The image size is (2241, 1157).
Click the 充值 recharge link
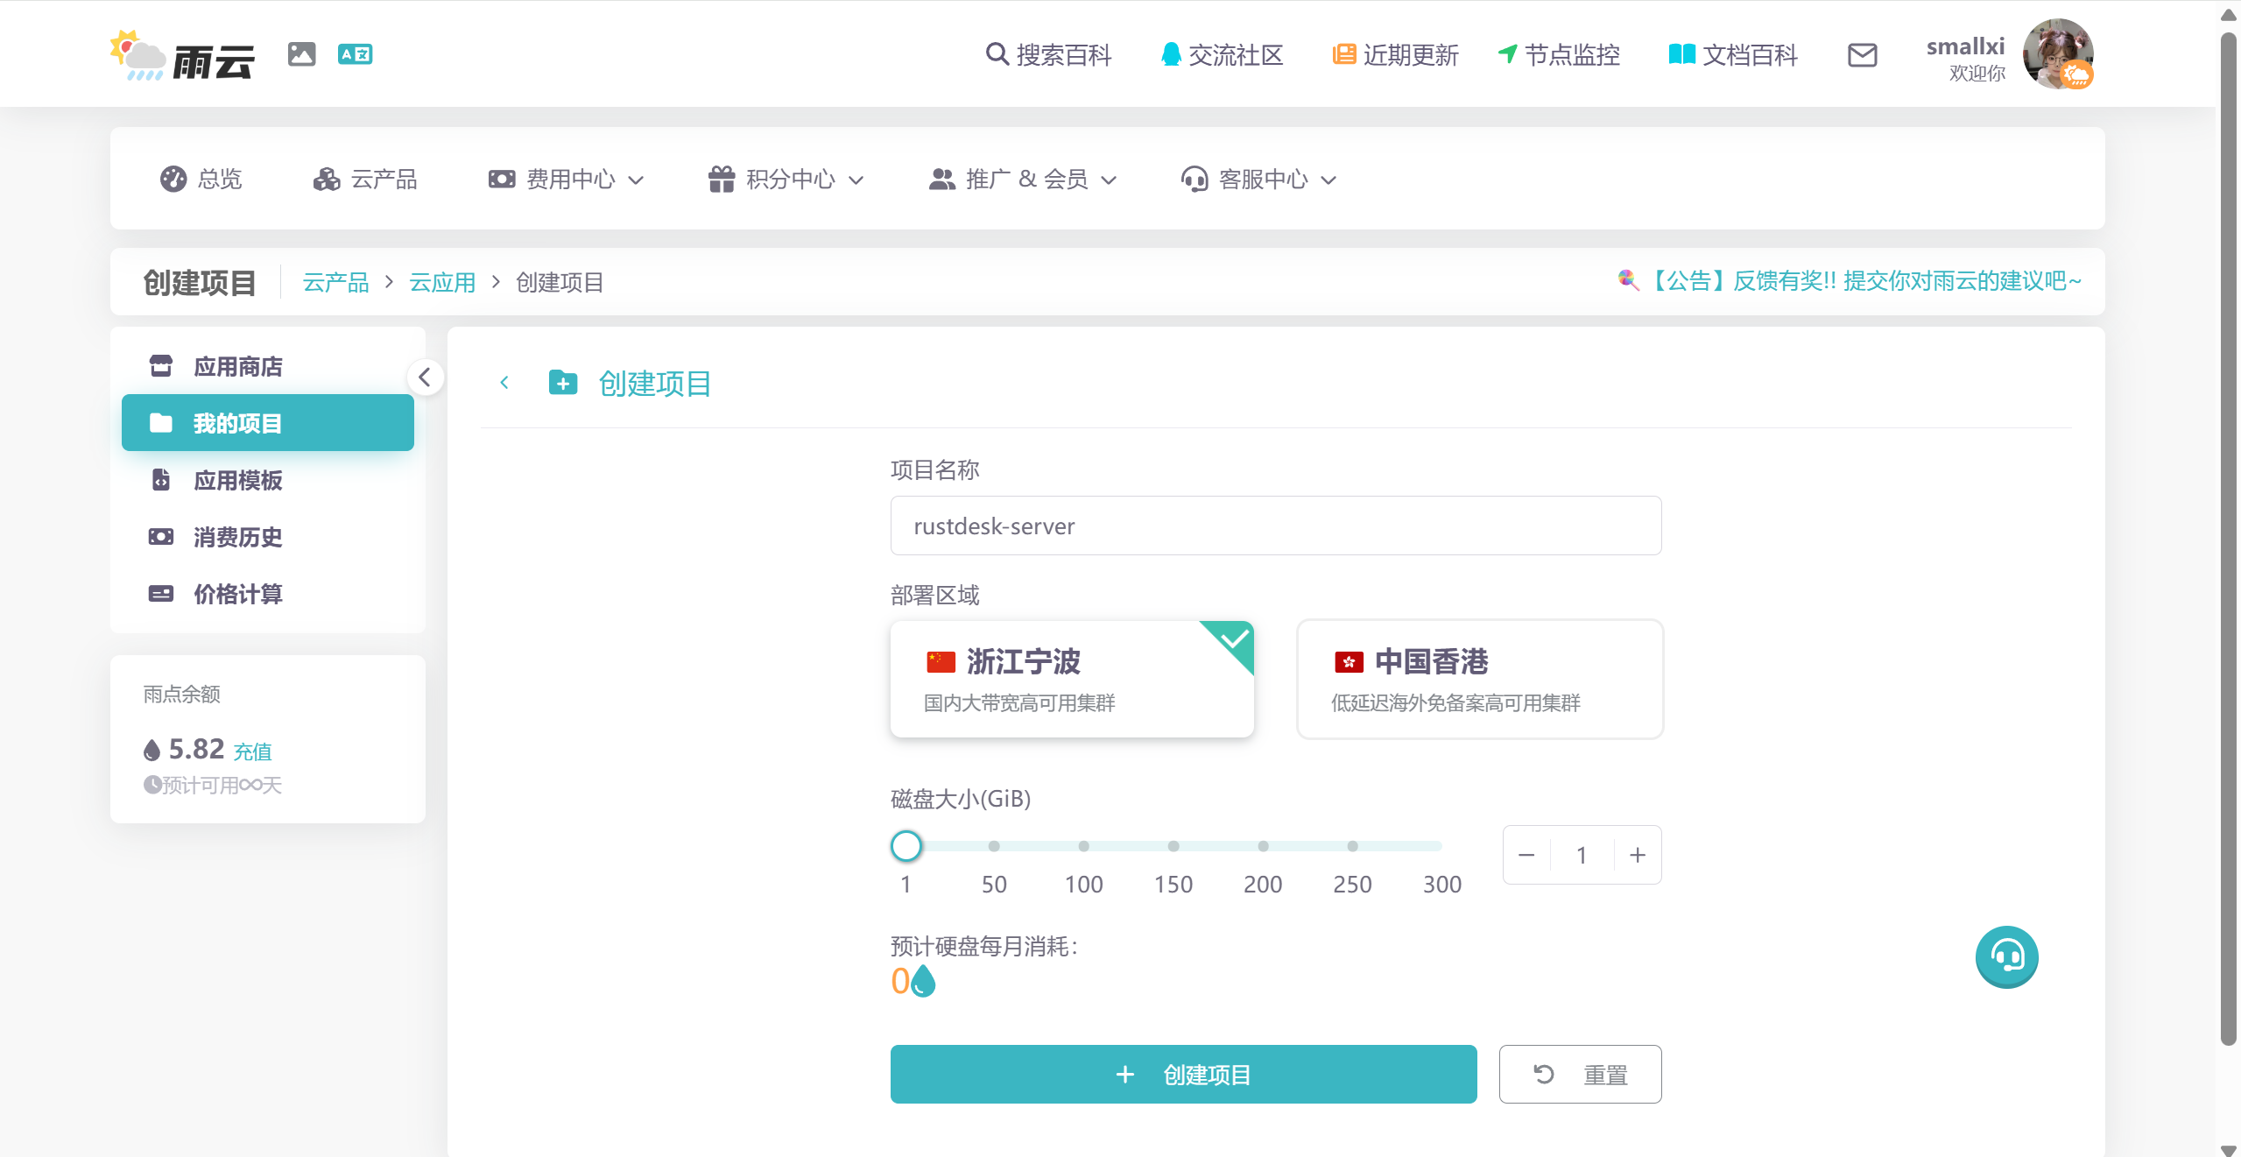click(252, 751)
